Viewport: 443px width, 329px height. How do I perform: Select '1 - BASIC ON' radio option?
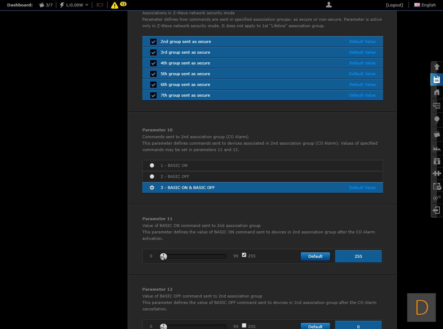pyautogui.click(x=152, y=165)
